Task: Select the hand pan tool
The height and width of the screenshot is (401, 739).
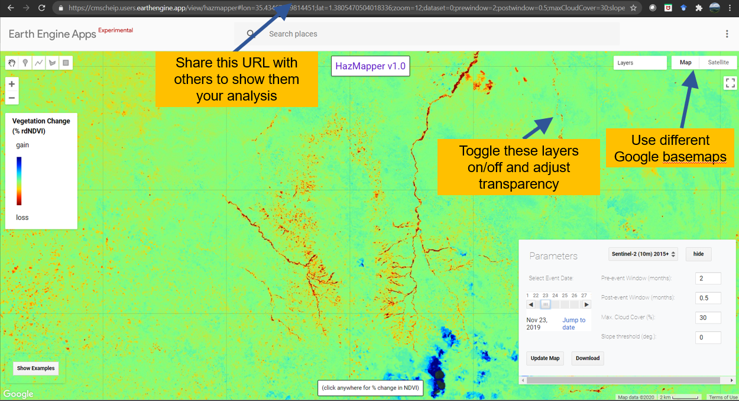Action: click(x=12, y=63)
